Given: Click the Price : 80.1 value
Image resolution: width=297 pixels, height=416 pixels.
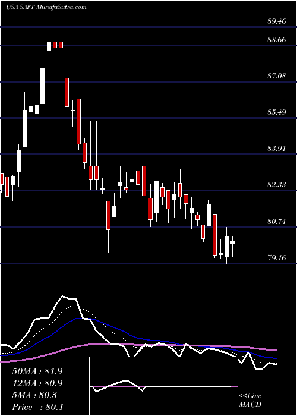Looking at the screenshot, I should click(x=37, y=407).
